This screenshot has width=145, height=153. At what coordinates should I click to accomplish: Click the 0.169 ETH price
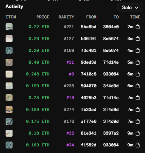tap(38, 145)
